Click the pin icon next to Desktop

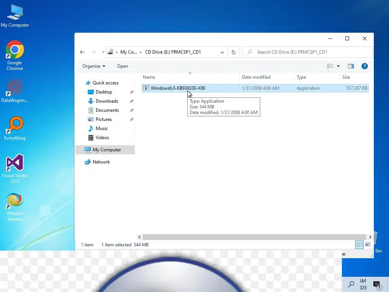132,92
